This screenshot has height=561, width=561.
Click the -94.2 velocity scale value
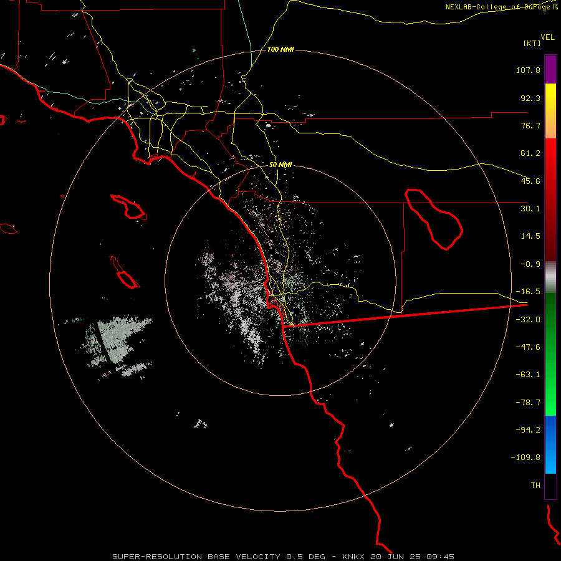click(528, 430)
